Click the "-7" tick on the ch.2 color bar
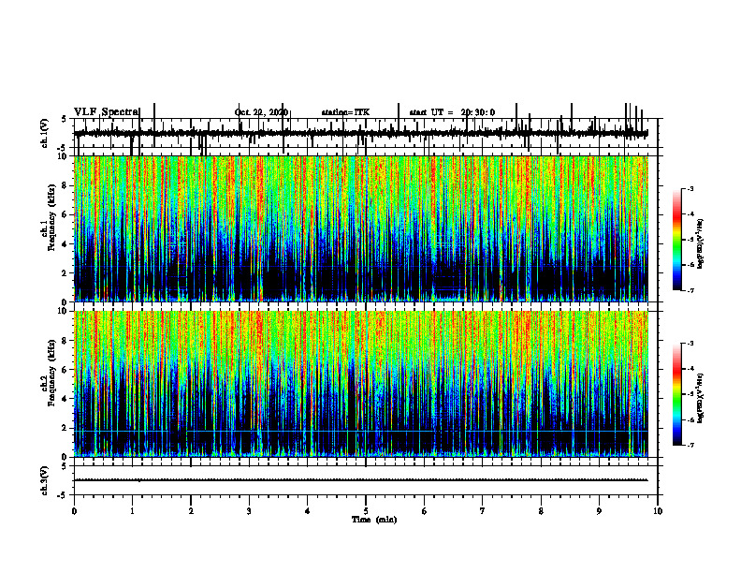 point(690,445)
